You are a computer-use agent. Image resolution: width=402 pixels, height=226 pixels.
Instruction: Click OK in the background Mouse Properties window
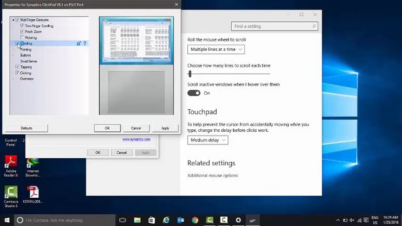pos(98,153)
